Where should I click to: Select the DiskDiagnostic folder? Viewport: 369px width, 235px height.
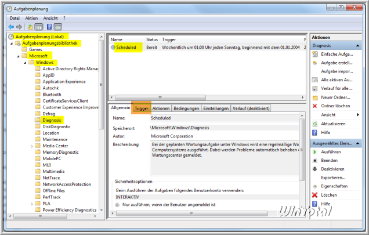(56, 126)
